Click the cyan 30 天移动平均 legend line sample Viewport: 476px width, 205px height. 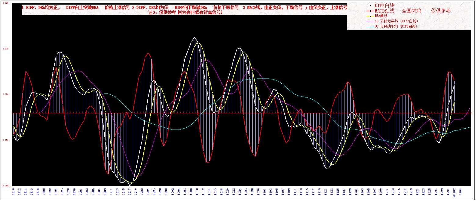pos(370,27)
